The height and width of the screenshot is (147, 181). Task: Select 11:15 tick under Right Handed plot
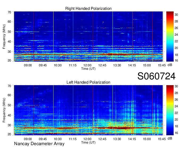(73, 65)
